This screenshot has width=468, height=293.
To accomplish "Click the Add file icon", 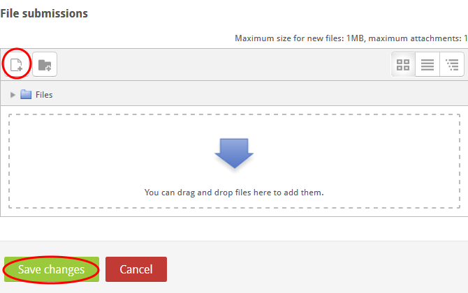I will [x=16, y=64].
